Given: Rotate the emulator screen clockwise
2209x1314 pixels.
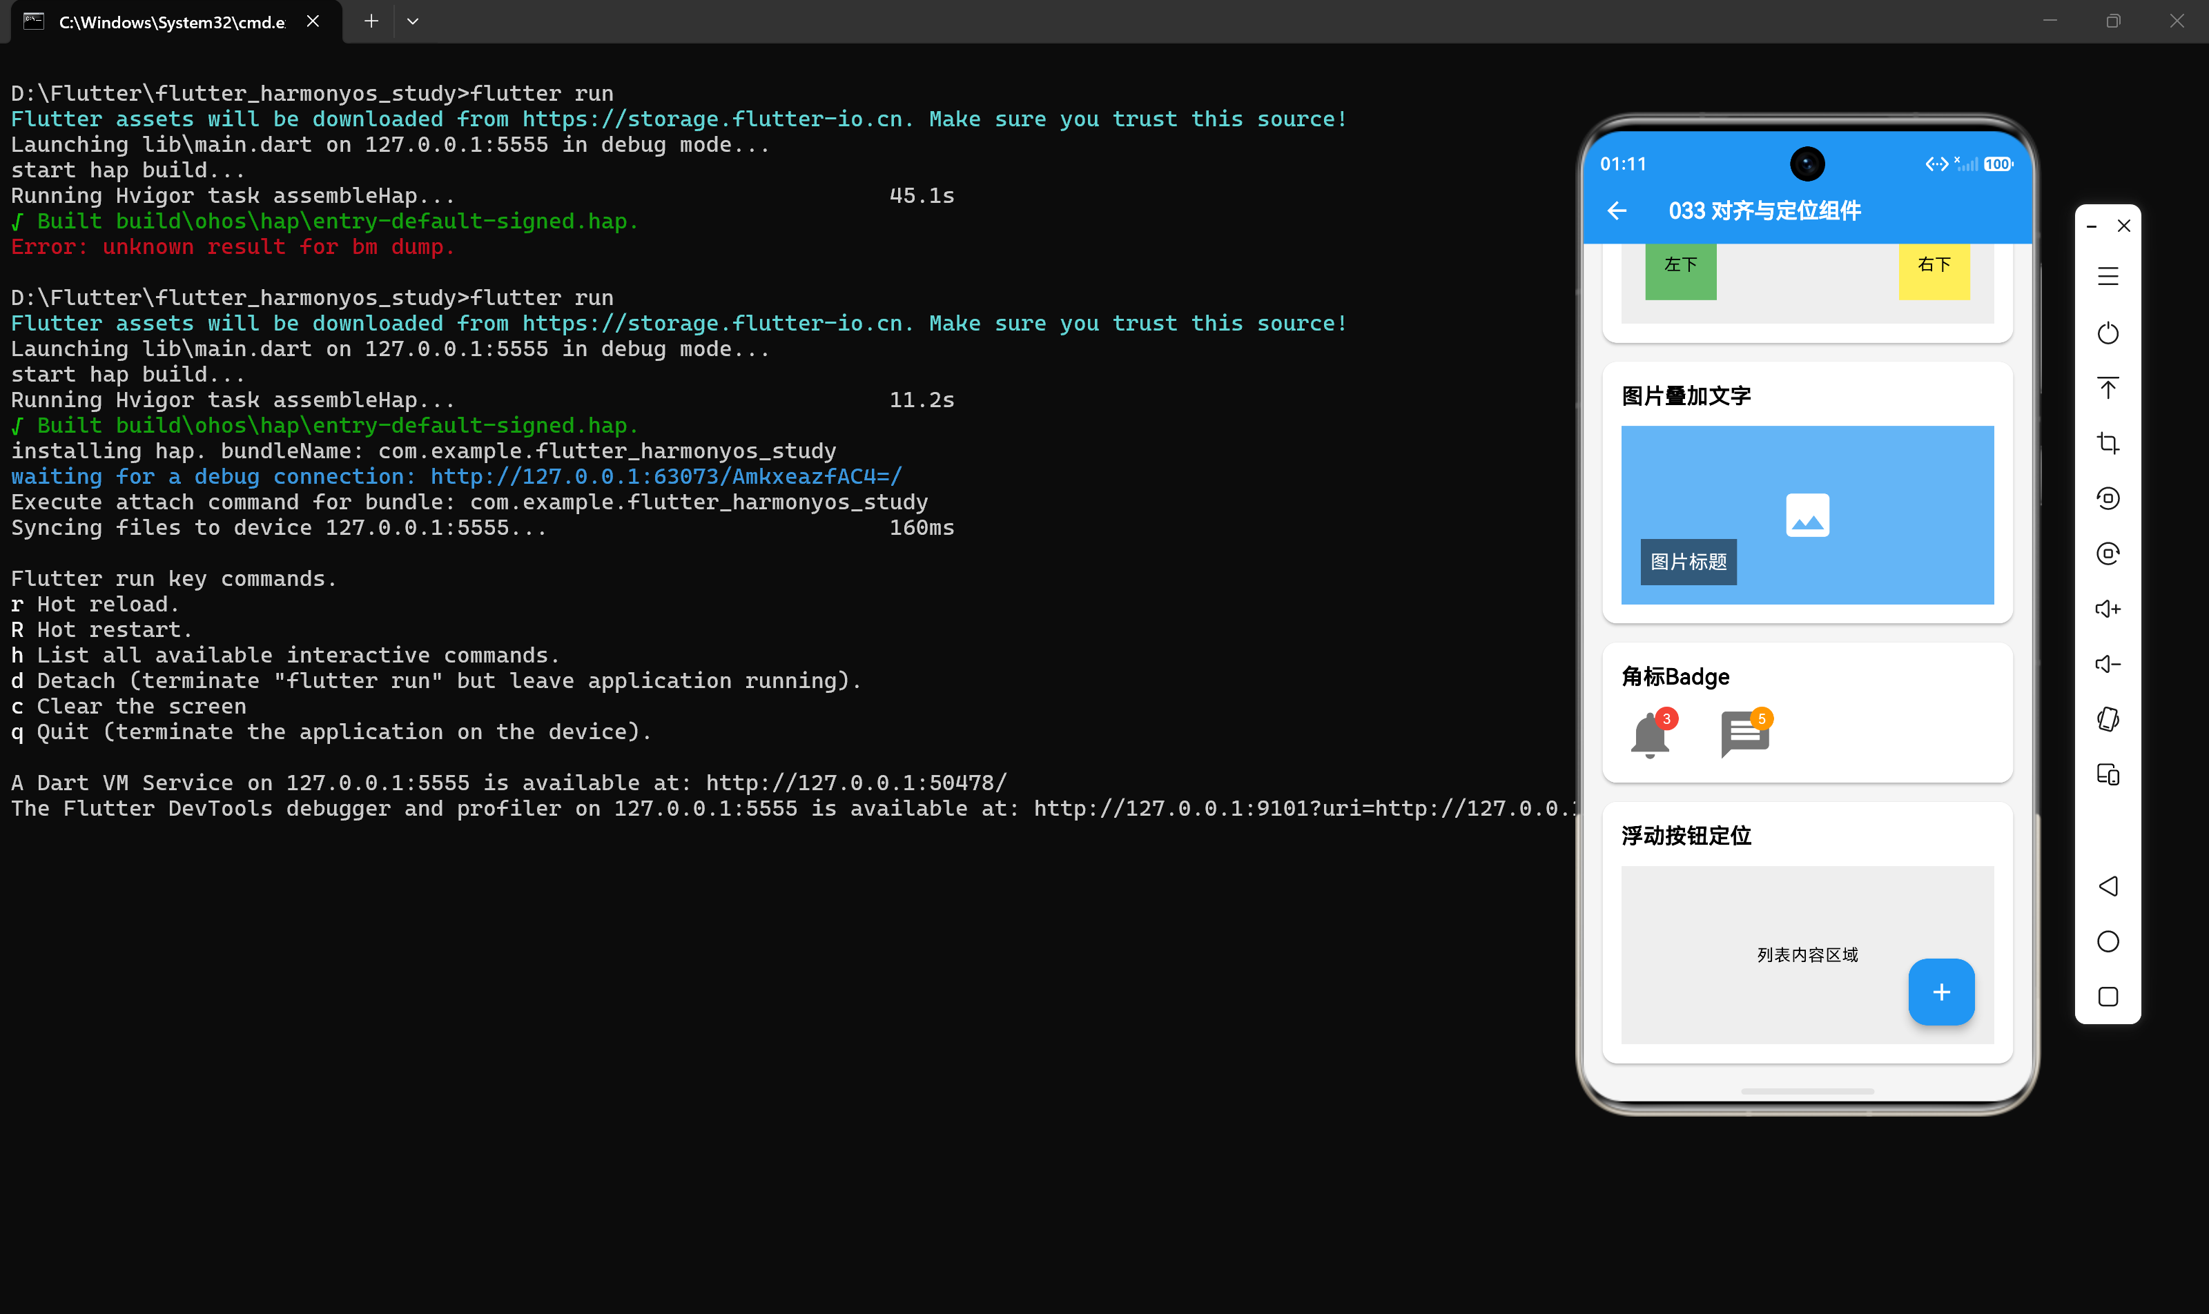Looking at the screenshot, I should pos(2108,553).
